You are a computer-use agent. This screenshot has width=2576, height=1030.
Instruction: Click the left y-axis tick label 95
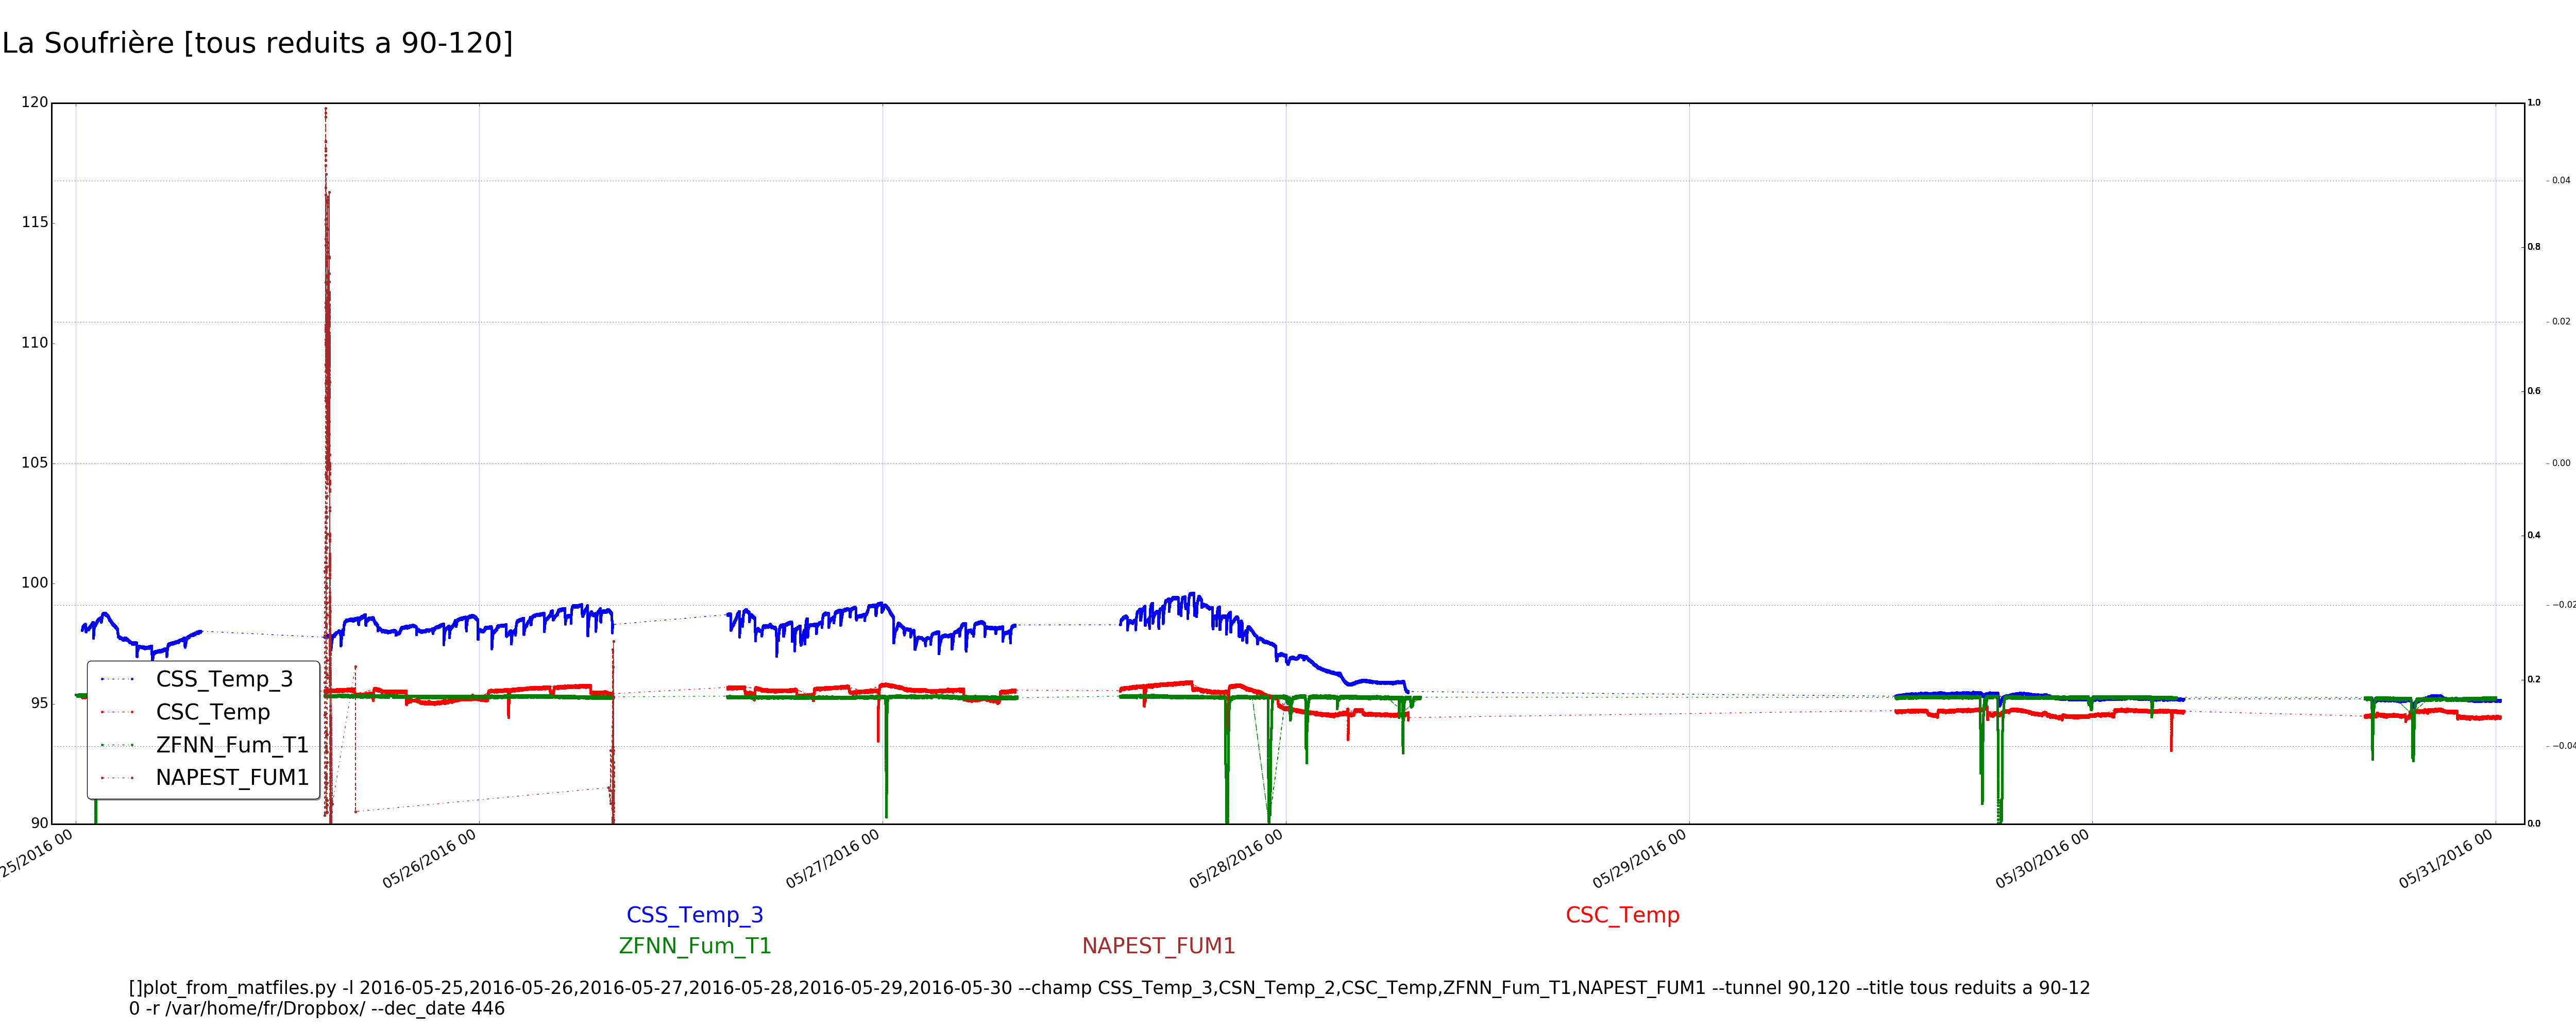38,703
